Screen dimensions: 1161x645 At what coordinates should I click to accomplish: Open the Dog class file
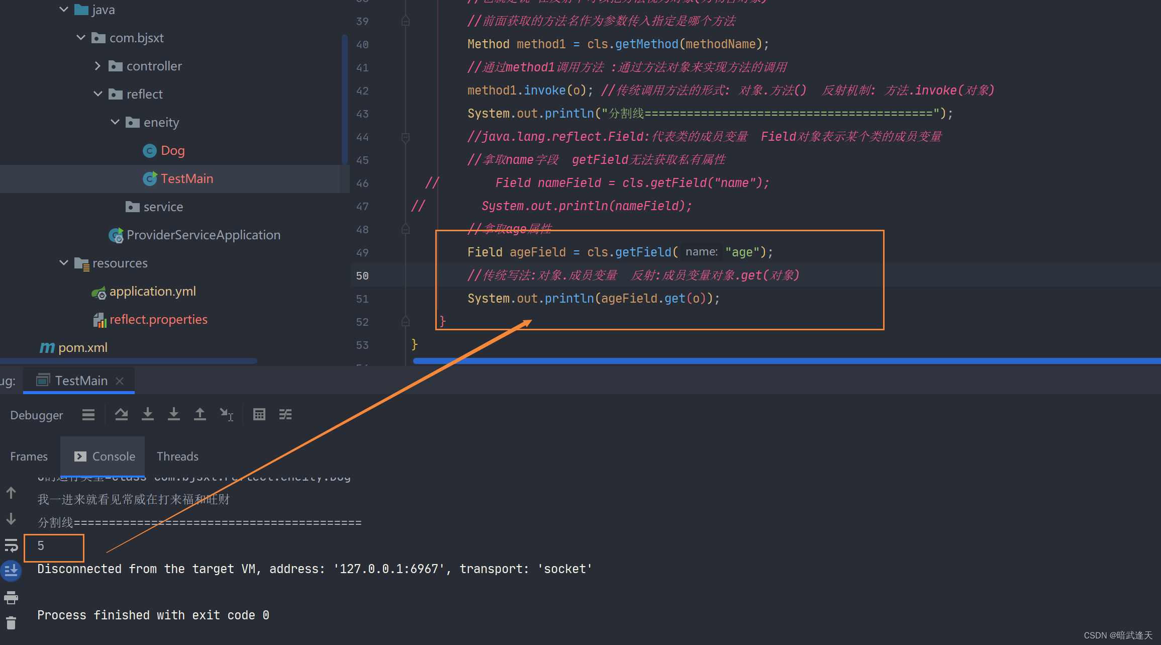172,150
